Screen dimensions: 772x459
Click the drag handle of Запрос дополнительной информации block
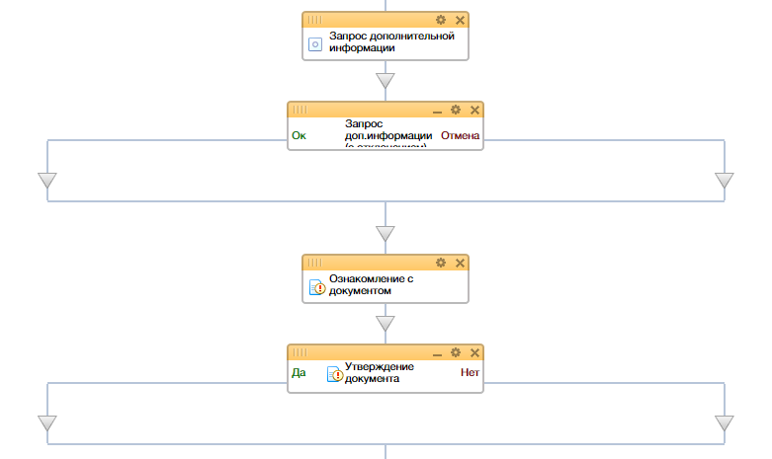click(x=314, y=20)
